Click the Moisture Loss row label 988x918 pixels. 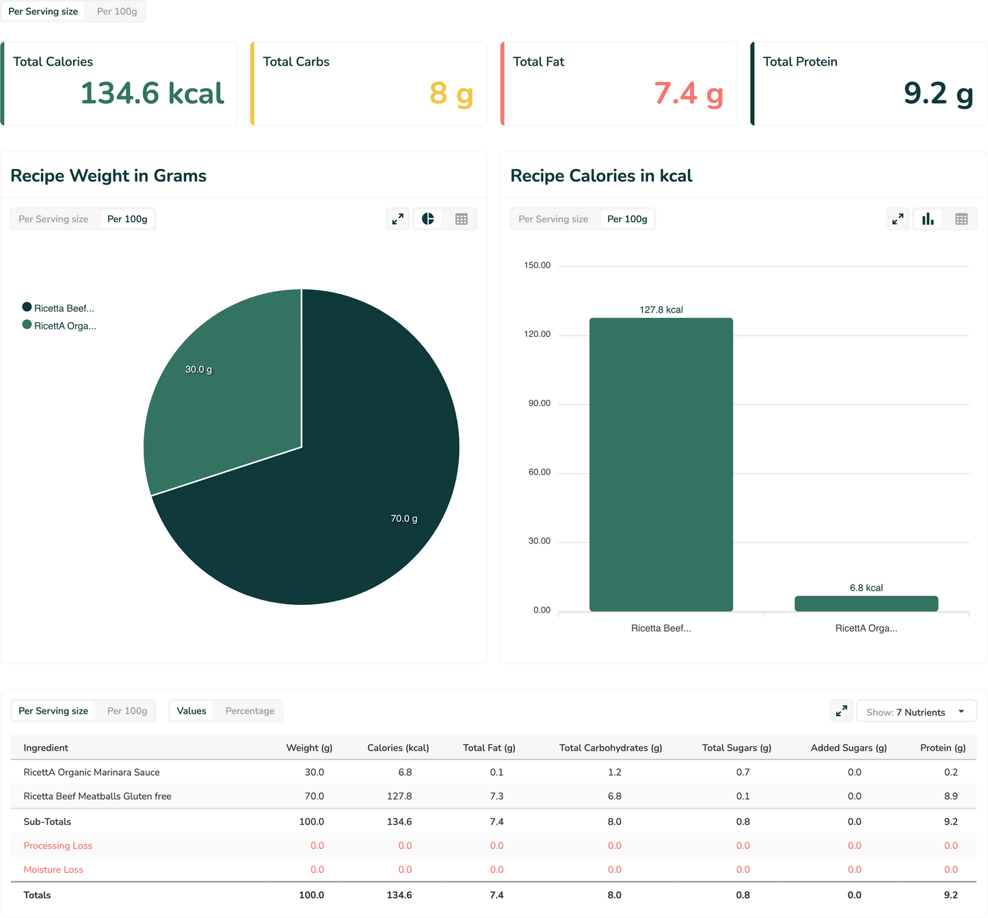click(x=53, y=869)
